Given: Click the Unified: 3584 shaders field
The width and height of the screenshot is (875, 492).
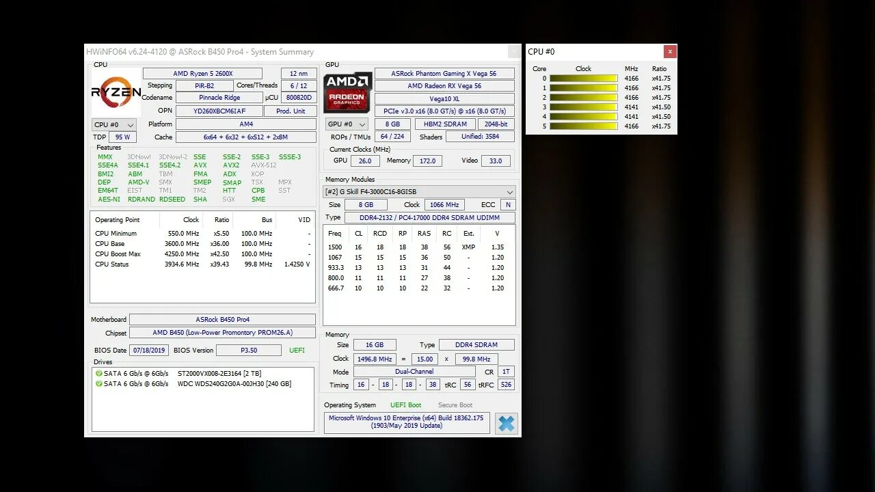Looking at the screenshot, I should click(480, 137).
